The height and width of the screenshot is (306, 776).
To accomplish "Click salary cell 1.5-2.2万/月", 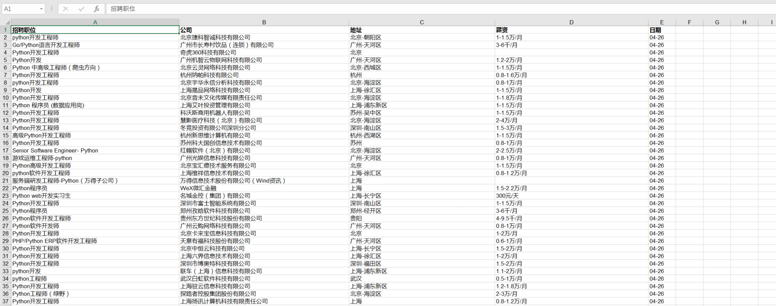I will click(x=571, y=188).
